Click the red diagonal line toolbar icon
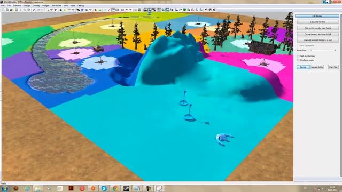 [x=109, y=10]
